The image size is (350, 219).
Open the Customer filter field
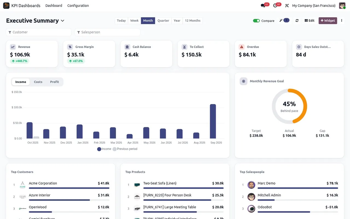point(39,32)
